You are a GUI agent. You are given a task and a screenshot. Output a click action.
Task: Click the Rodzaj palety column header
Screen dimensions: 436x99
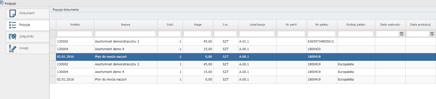[356, 25]
